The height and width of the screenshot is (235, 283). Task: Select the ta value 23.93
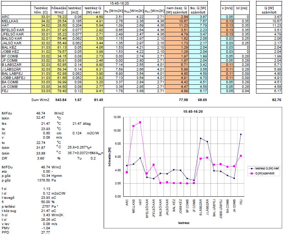pyautogui.click(x=45, y=129)
